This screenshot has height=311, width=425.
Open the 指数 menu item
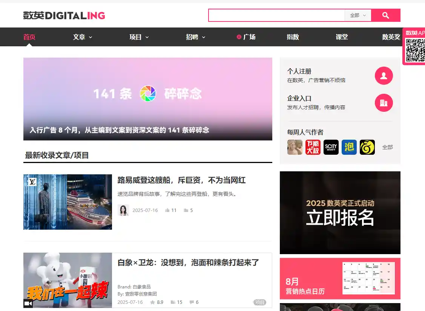(x=293, y=37)
